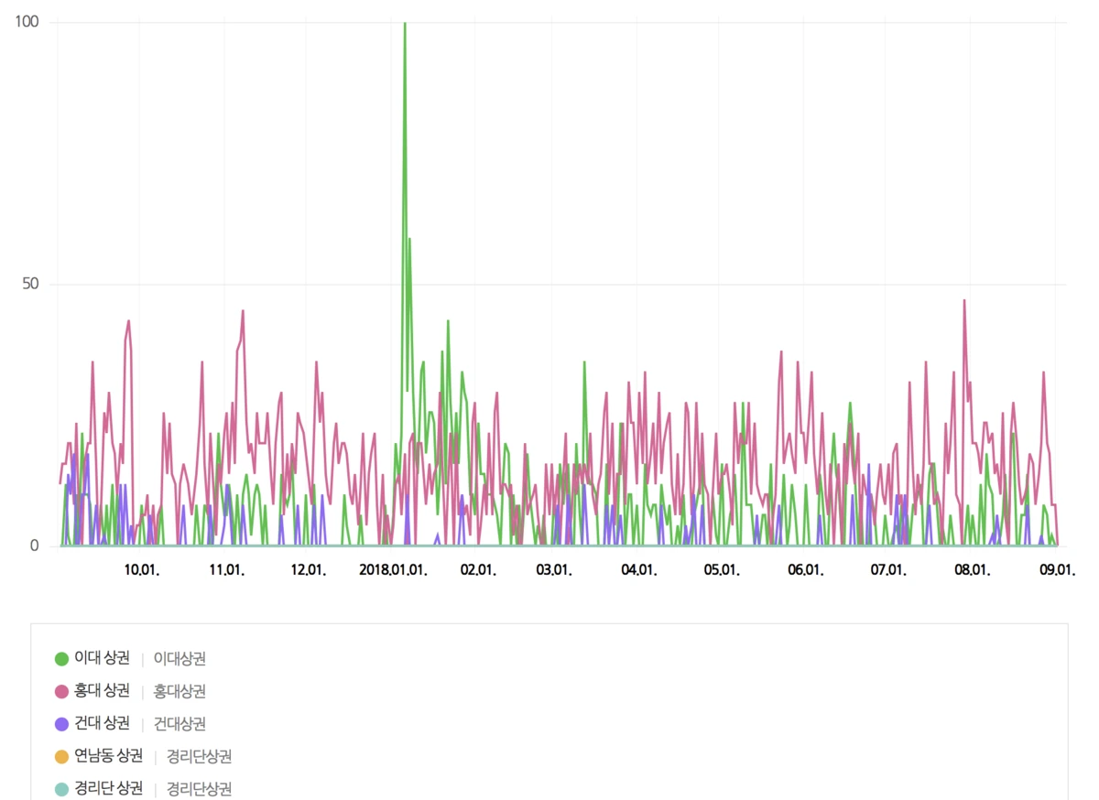Viewport: 1099px width, 800px height.
Task: Click the 12.01. x-axis date label
Action: tap(309, 569)
